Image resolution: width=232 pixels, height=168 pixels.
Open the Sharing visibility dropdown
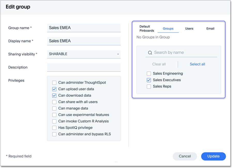[84, 54]
